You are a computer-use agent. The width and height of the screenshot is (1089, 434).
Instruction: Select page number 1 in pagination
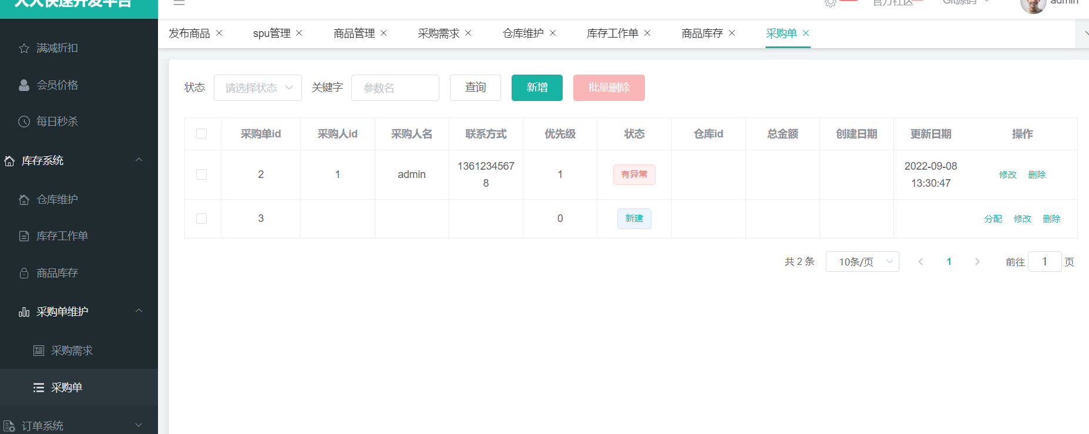point(949,262)
